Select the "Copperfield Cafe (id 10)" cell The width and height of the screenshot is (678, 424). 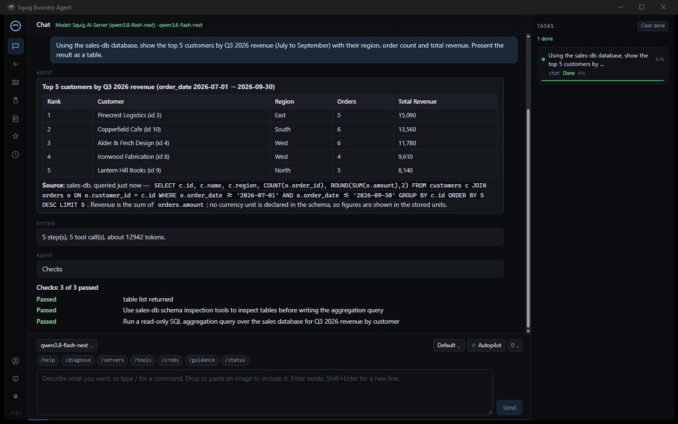[x=181, y=129]
